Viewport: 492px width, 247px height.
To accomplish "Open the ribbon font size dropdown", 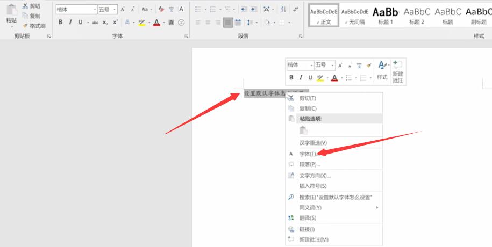I will tap(115, 10).
